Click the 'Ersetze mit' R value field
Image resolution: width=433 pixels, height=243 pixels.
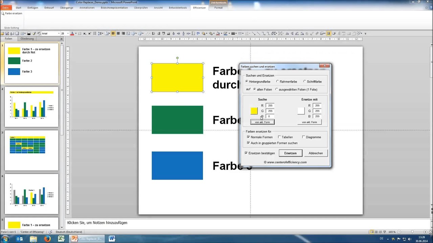tap(317, 105)
